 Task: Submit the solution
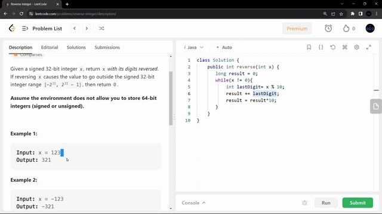click(x=358, y=203)
